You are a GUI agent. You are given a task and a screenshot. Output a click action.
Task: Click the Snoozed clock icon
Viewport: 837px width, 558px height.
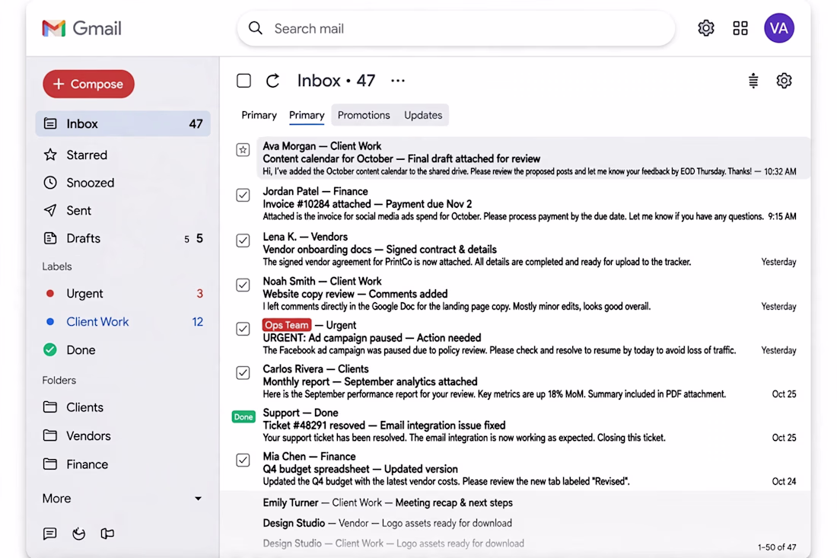click(x=50, y=183)
